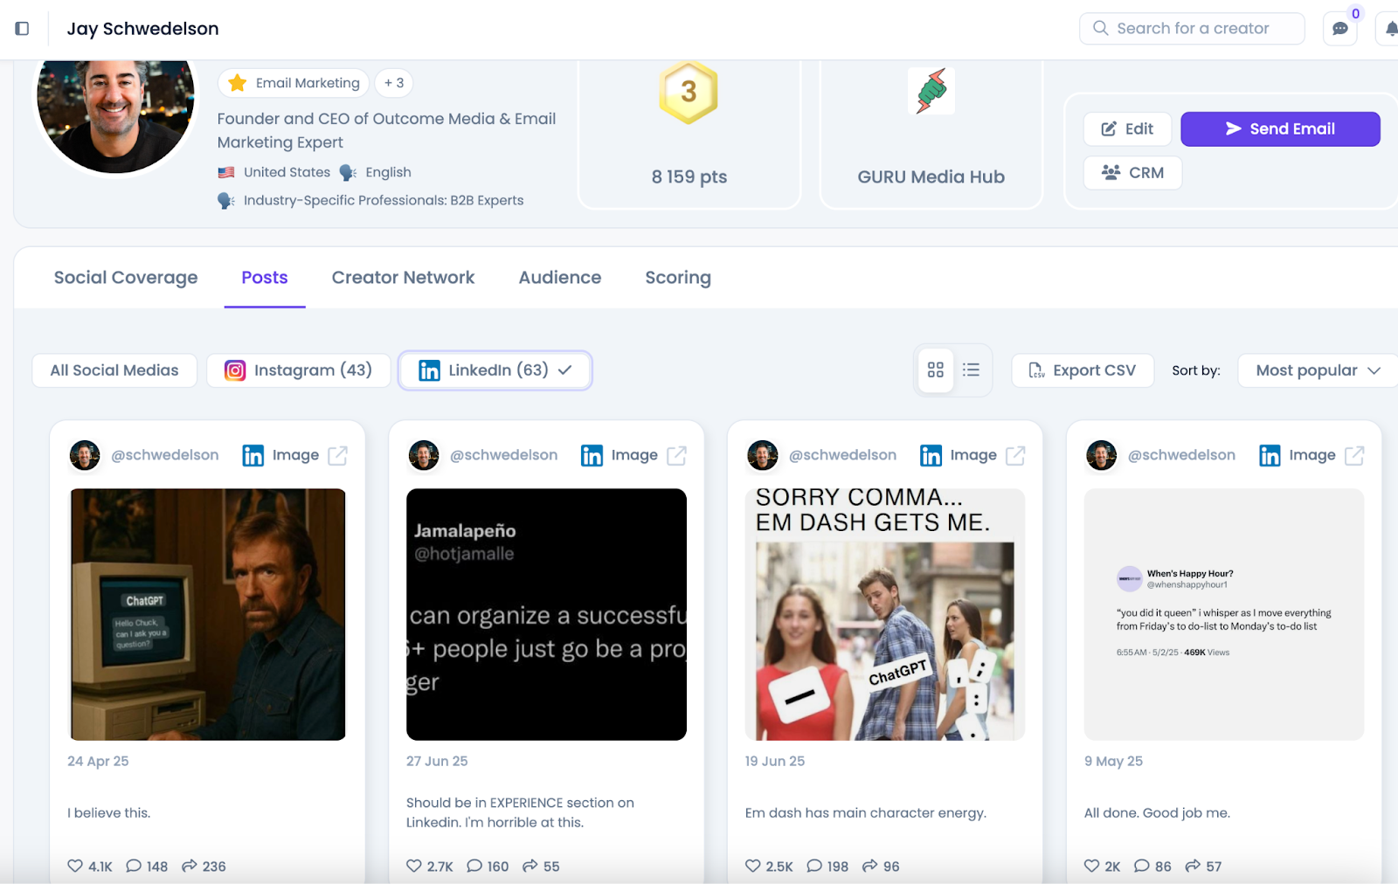Open the notifications bell icon
The height and width of the screenshot is (884, 1398).
(x=1390, y=29)
